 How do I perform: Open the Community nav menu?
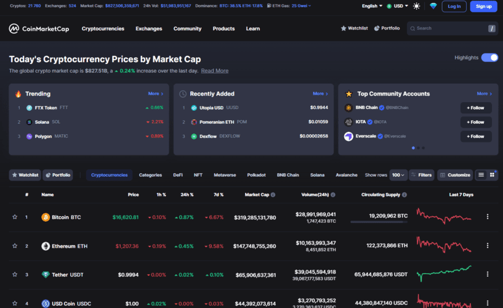pyautogui.click(x=187, y=28)
